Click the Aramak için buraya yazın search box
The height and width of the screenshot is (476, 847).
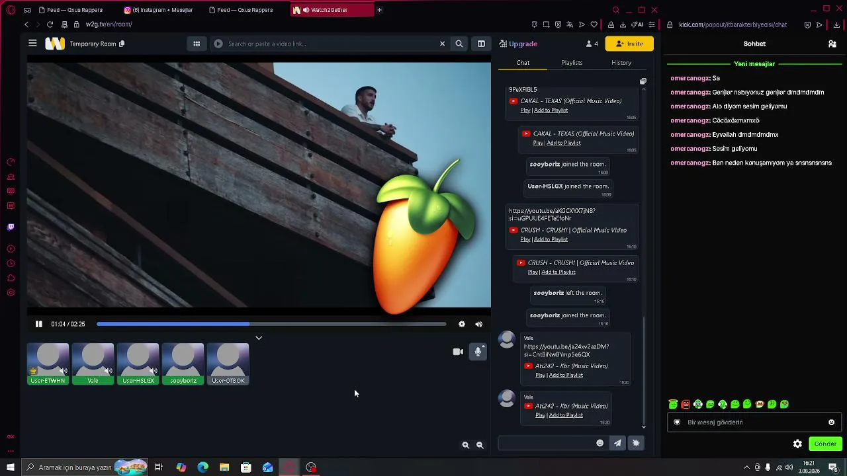pos(84,467)
